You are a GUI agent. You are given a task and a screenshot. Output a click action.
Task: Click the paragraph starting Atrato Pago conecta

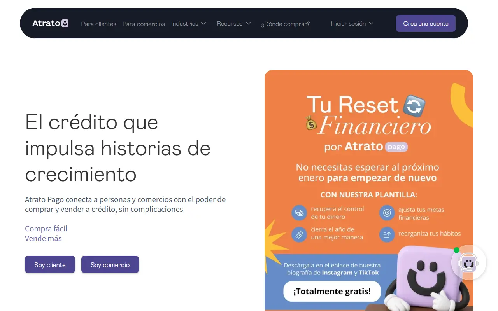[125, 204]
